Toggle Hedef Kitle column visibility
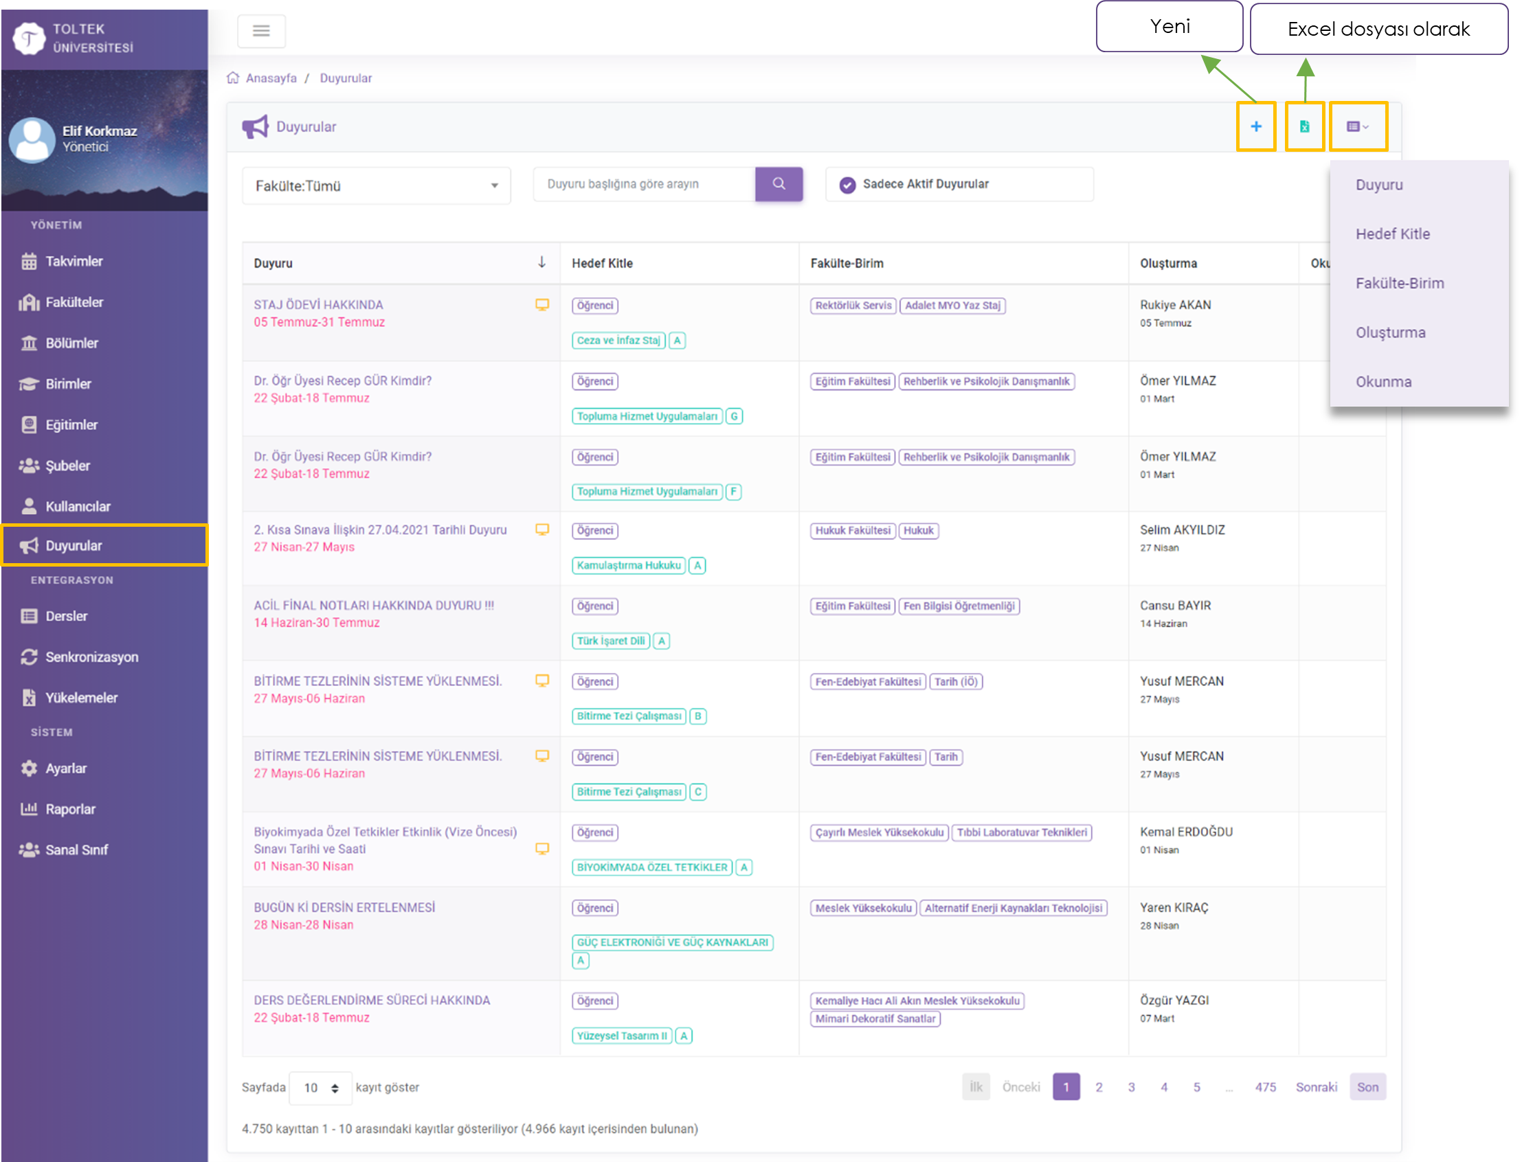The image size is (1522, 1162). click(1392, 233)
